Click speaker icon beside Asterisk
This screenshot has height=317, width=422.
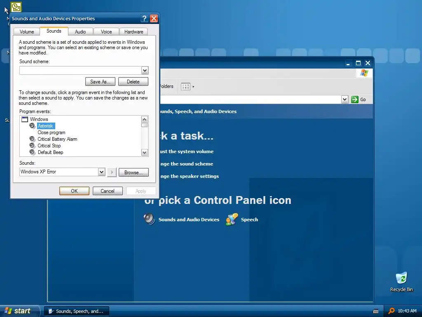point(33,126)
